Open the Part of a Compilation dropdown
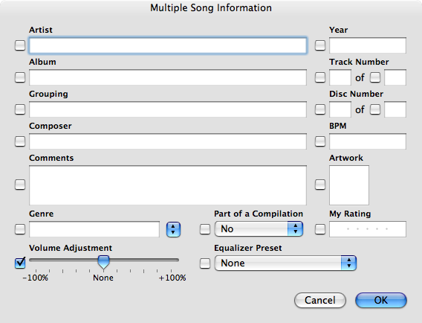This screenshot has height=323, width=422. pos(259,229)
